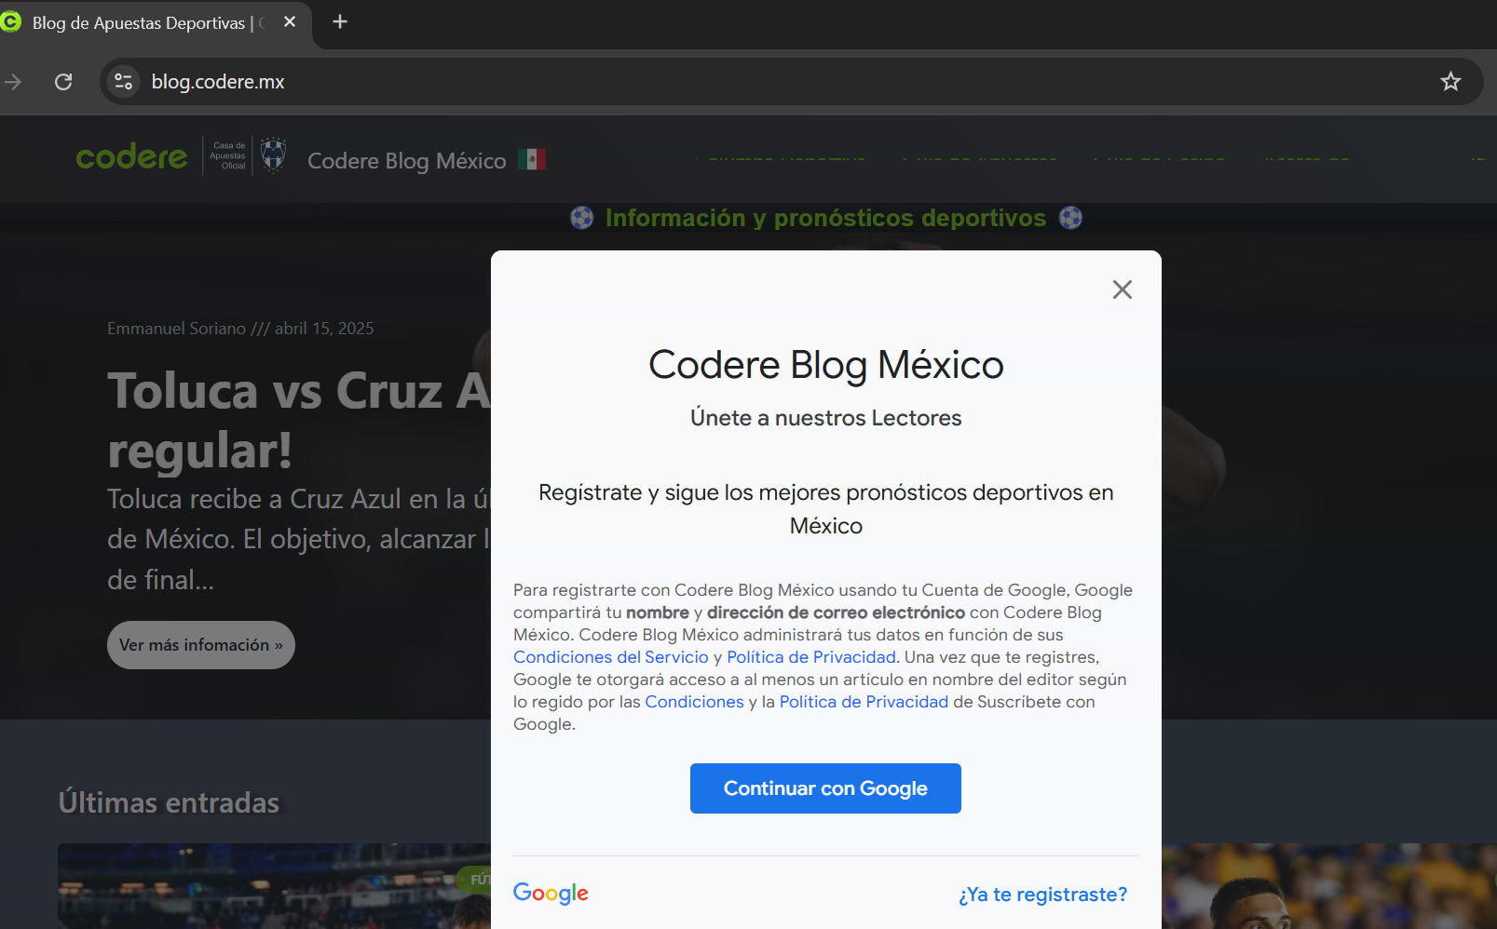The width and height of the screenshot is (1497, 929).
Task: Click the Monterrey club badge icon
Action: pos(273,155)
